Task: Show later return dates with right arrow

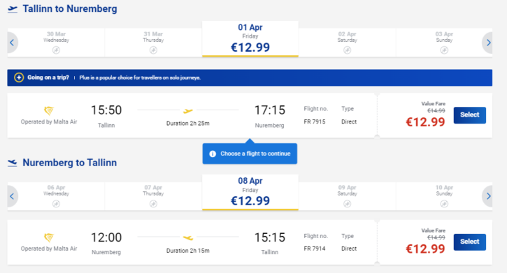Action: (x=488, y=196)
